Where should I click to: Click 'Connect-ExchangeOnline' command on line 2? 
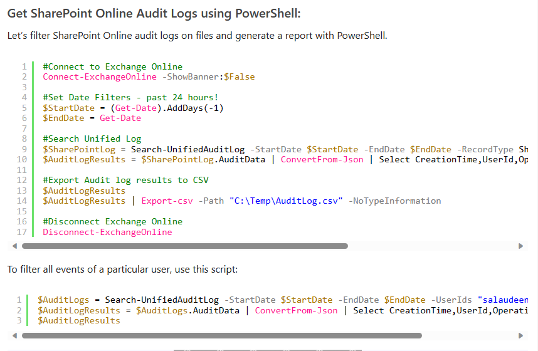pos(100,77)
